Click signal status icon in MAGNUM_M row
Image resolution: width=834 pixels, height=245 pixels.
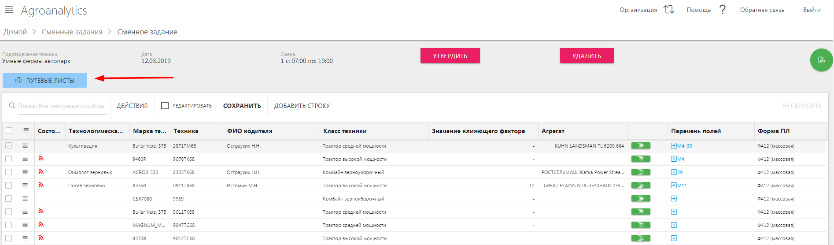pos(41,224)
